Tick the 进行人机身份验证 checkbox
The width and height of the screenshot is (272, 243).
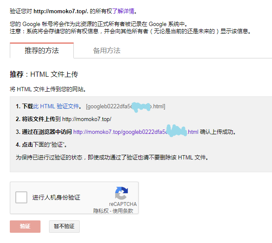pyautogui.click(x=21, y=197)
